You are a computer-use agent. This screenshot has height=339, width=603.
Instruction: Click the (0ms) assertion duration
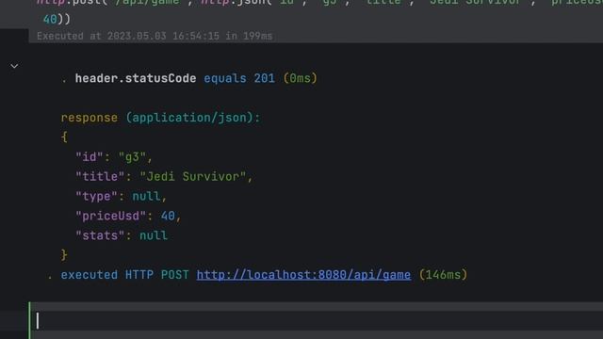pos(300,78)
